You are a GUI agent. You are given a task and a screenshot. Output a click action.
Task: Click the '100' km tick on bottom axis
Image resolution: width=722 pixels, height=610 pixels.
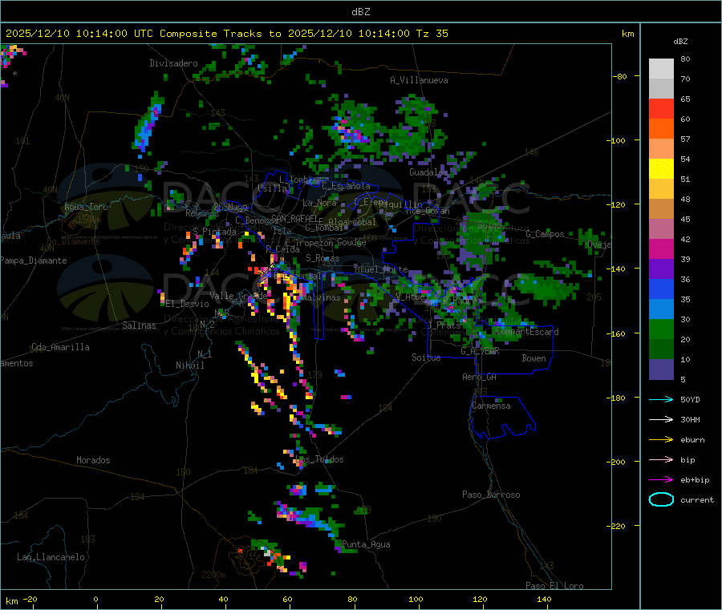click(x=416, y=599)
